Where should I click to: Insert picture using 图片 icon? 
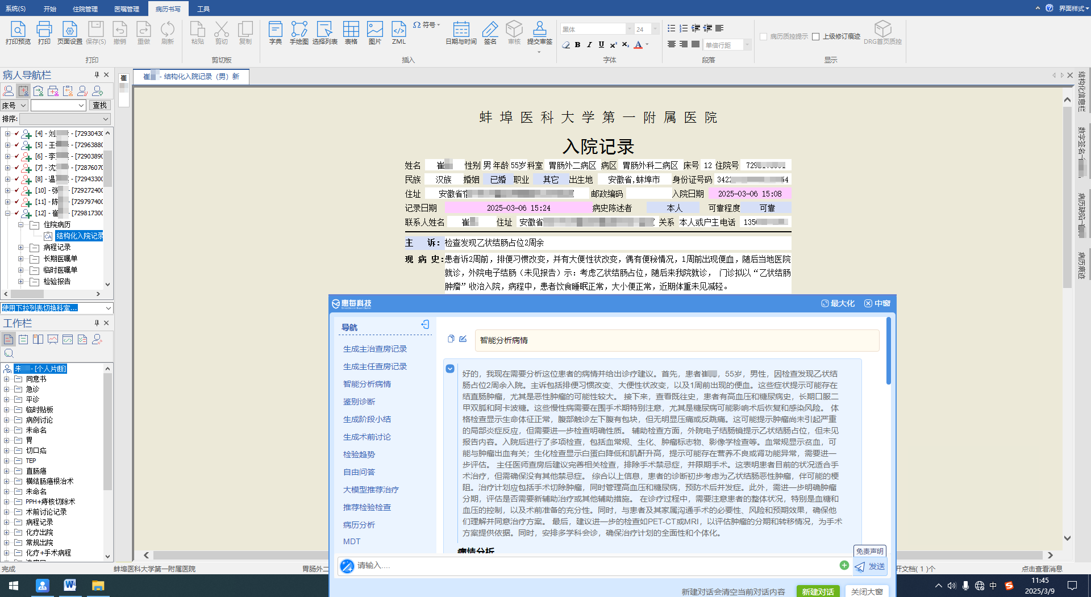[x=374, y=32]
